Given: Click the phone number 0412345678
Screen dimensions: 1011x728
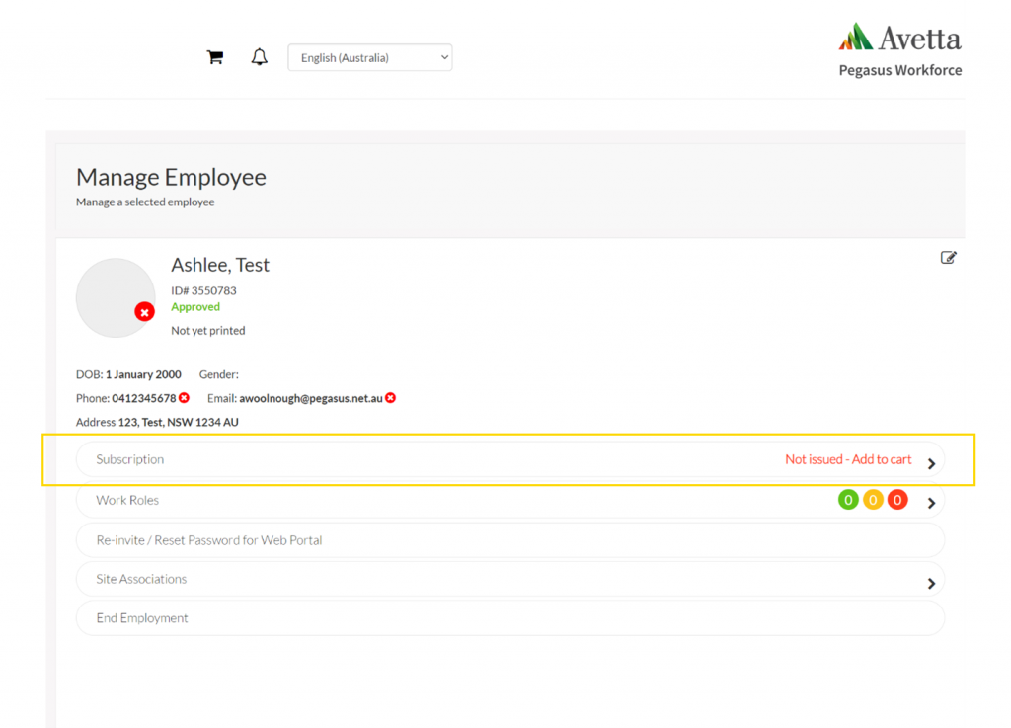Looking at the screenshot, I should (x=144, y=398).
